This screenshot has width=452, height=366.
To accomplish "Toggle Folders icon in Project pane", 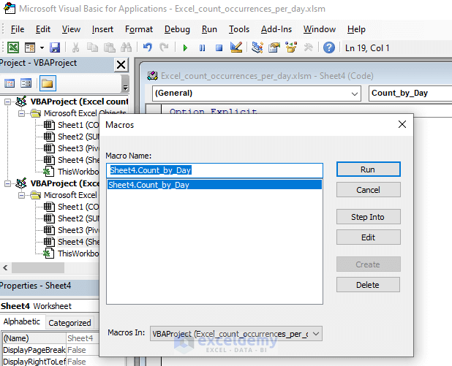I will pos(48,83).
